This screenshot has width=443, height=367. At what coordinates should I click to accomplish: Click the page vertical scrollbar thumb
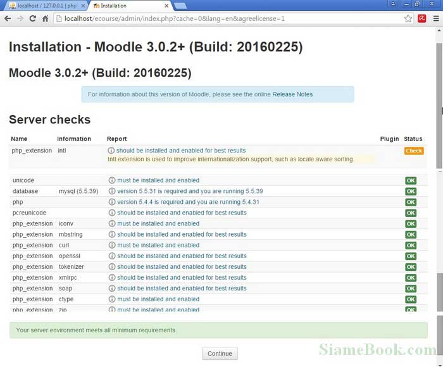(439, 106)
